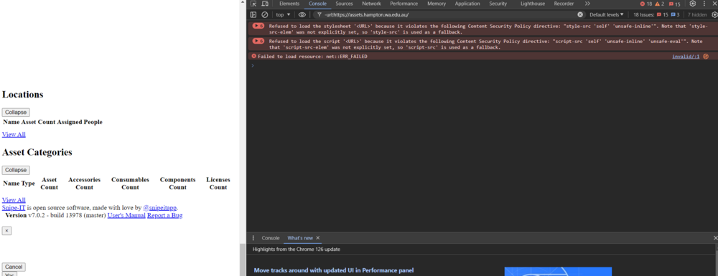Viewport: 718px width, 276px height.
Task: Show more DevTools tabs chevron
Action: coord(587,4)
